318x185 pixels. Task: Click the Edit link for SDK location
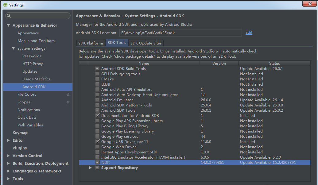(x=249, y=33)
